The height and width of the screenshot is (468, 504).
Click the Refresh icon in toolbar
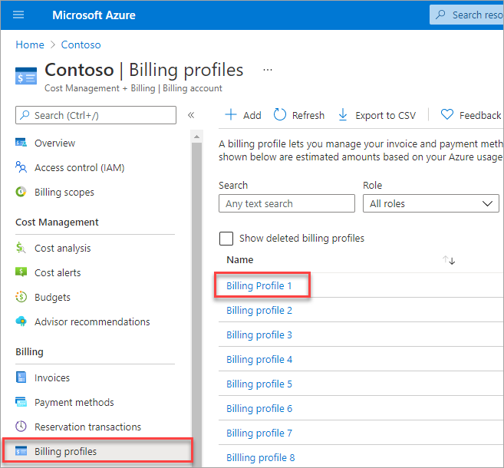point(280,115)
